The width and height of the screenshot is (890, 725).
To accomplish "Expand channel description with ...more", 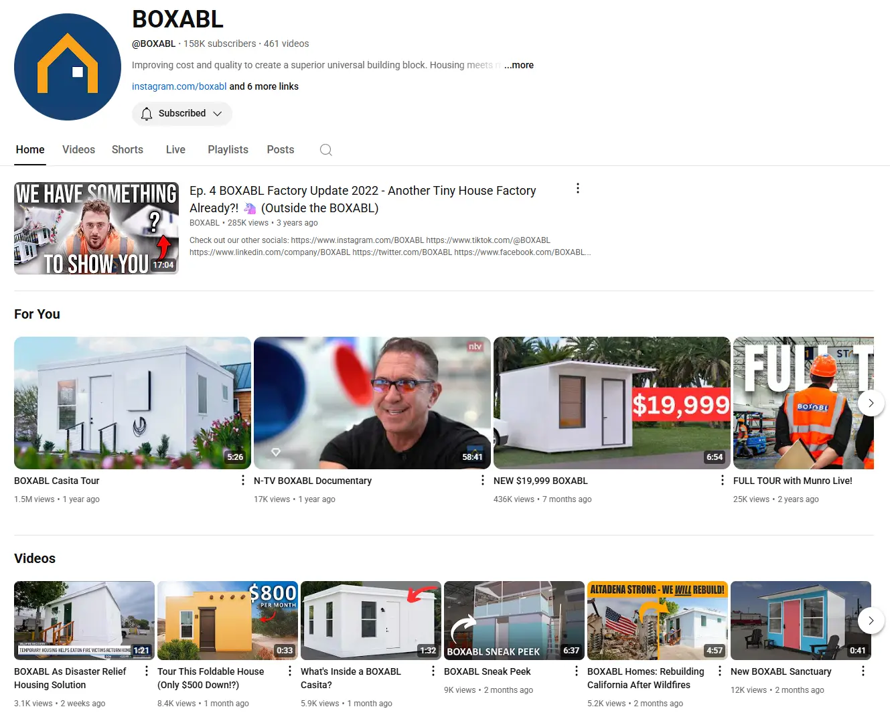I will pyautogui.click(x=519, y=65).
